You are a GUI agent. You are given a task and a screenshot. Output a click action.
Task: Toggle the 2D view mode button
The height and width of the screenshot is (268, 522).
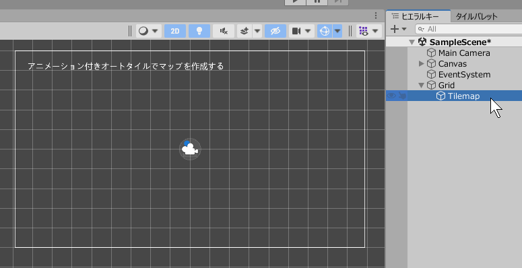(x=175, y=31)
